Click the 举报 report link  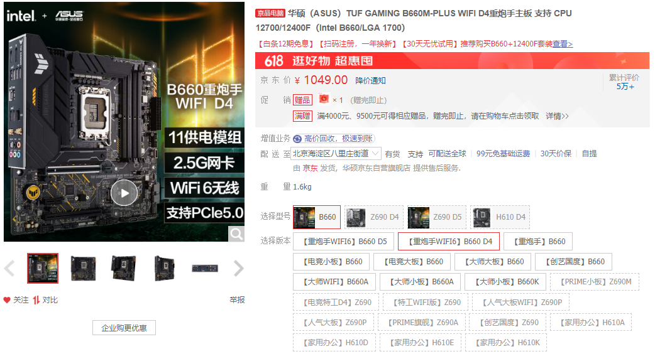tap(237, 300)
